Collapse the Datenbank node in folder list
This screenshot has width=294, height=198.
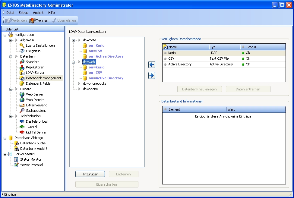tap(11, 57)
